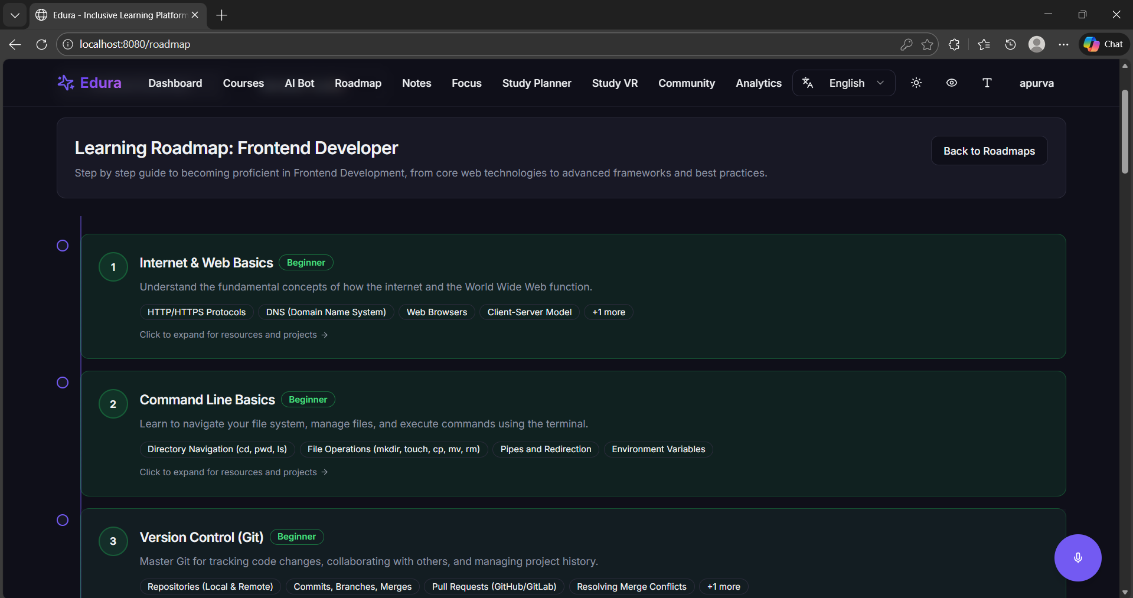Open the AI Bot nav item
The image size is (1133, 598).
coord(299,83)
